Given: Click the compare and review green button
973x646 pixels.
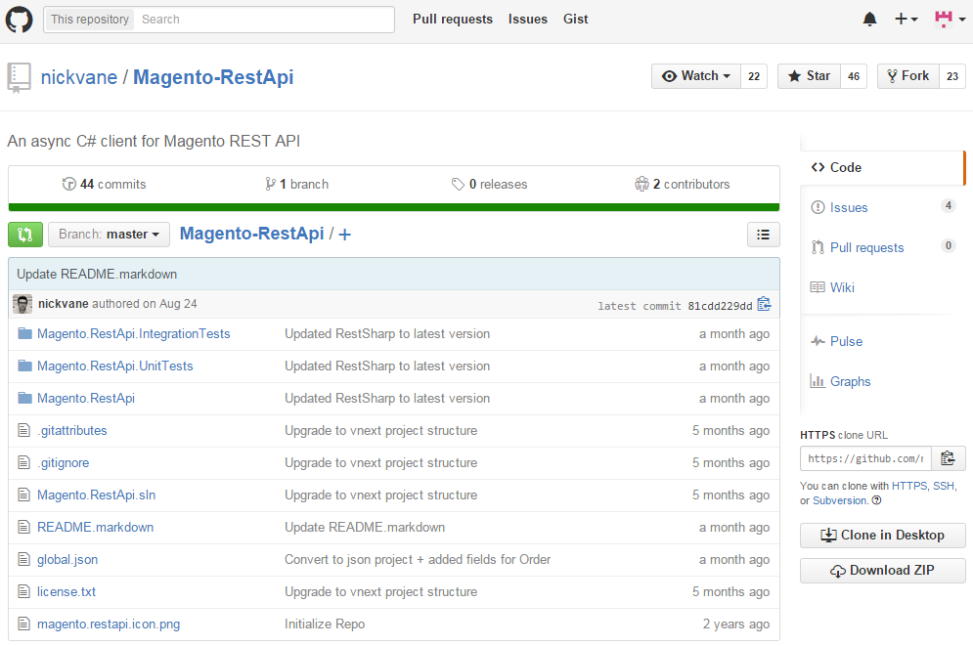Looking at the screenshot, I should click(x=25, y=235).
